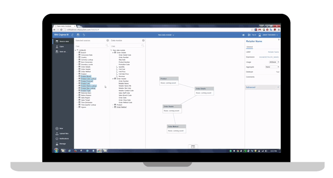The height and width of the screenshot is (178, 333).
Task: Click Open in the left sidebar
Action: (x=59, y=47)
